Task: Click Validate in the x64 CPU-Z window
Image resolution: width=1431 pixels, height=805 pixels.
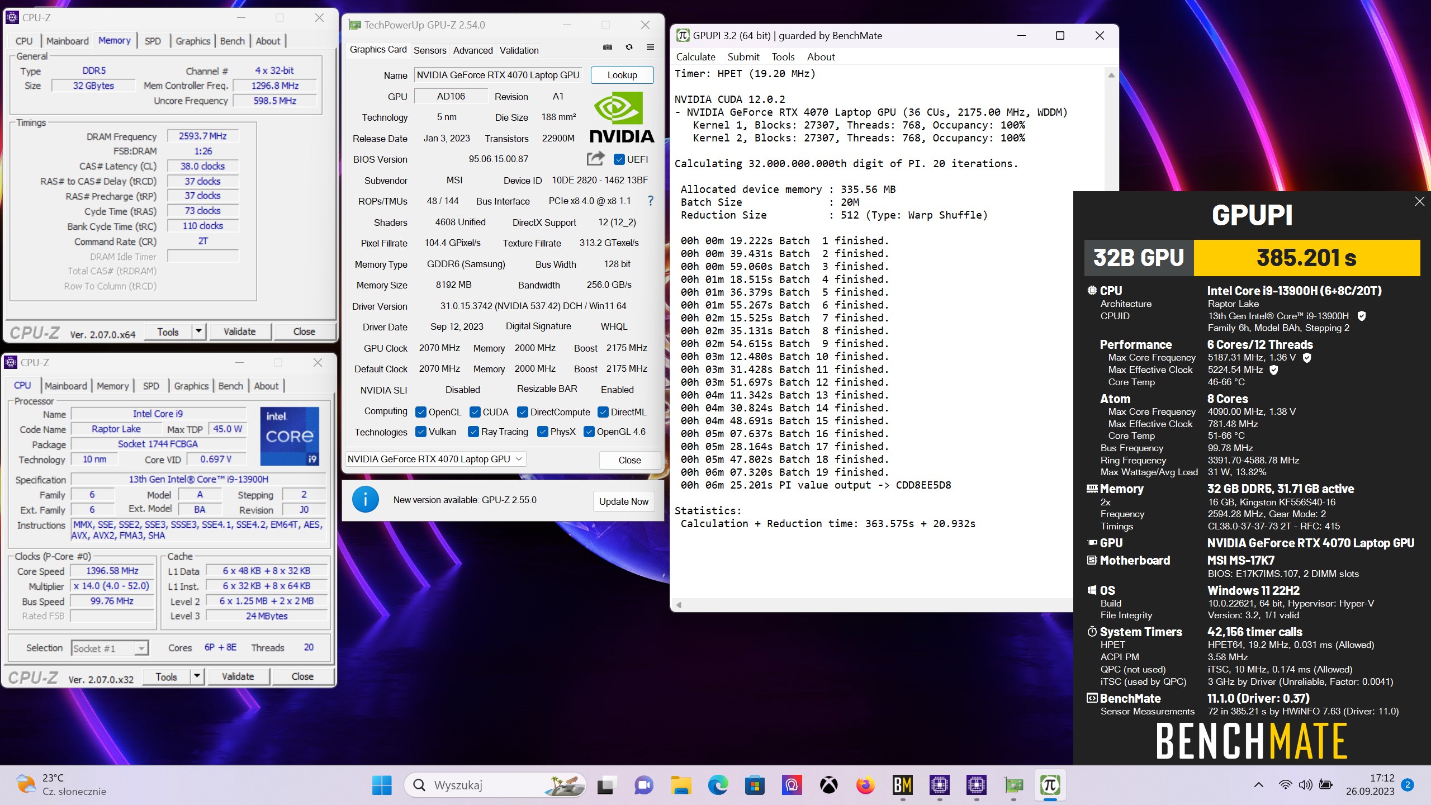Action: tap(240, 331)
